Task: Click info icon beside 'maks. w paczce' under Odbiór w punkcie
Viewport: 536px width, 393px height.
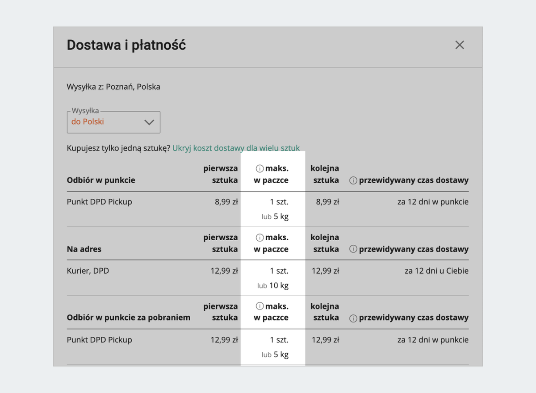Action: click(259, 168)
